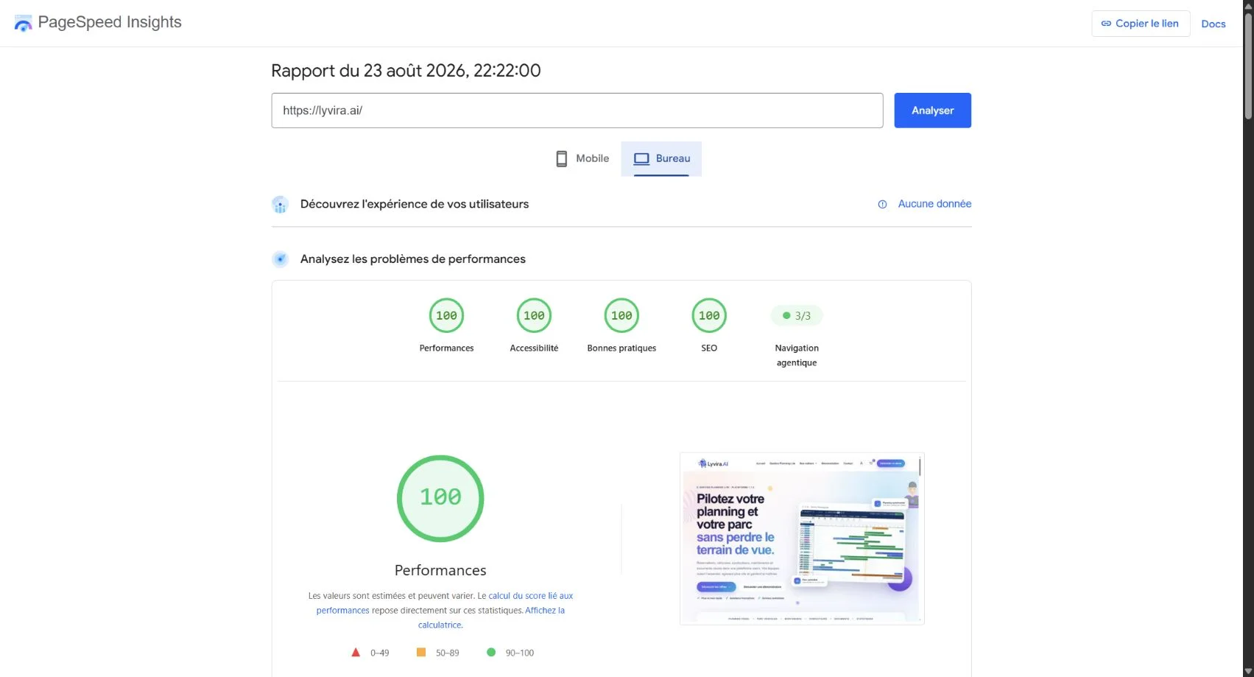Click the Bonnes pratiques 100 score gauge
This screenshot has width=1254, height=677.
coord(621,315)
